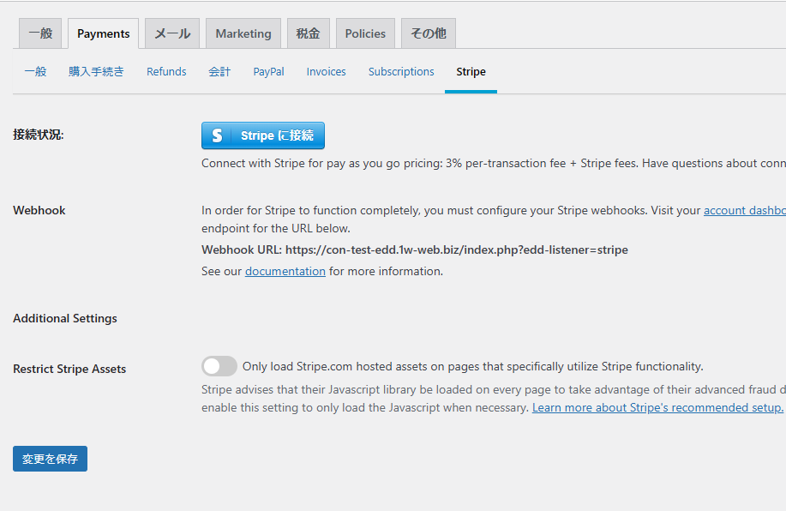Follow the account dashboard link
Viewport: 786px width, 511px height.
pyautogui.click(x=744, y=210)
